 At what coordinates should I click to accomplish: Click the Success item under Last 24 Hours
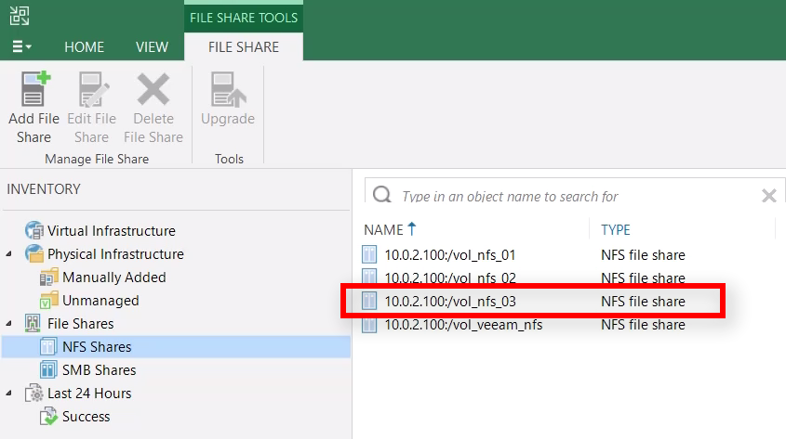click(x=86, y=417)
